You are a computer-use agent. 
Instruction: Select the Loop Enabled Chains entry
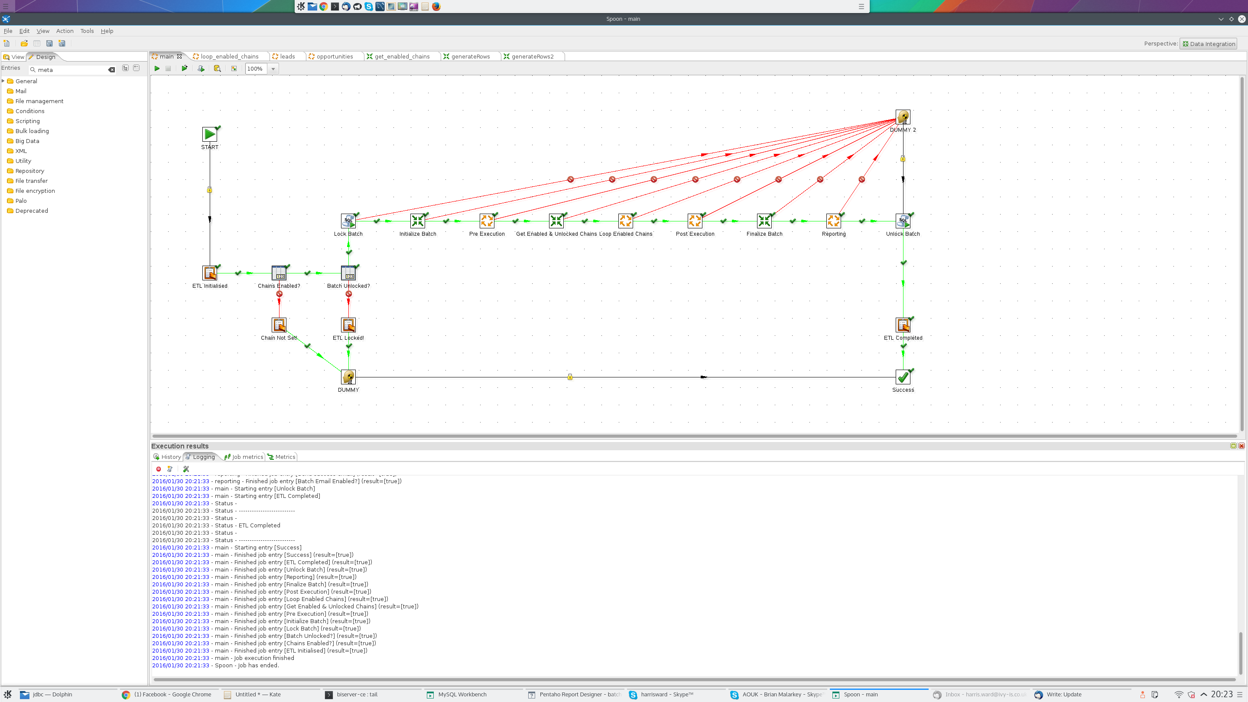coord(625,221)
